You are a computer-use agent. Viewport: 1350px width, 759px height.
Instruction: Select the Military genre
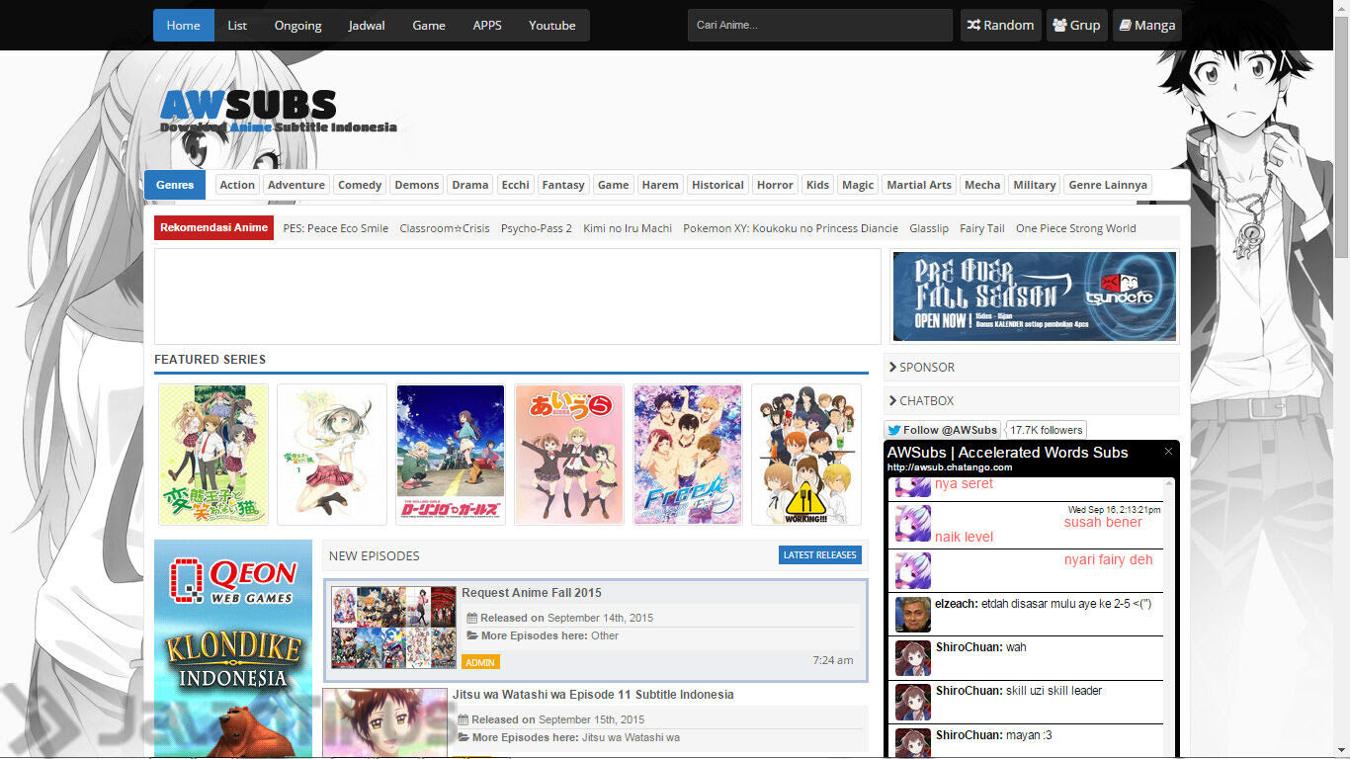click(x=1035, y=185)
